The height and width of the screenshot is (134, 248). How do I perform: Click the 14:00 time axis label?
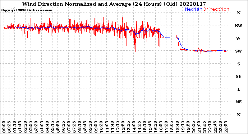134,127
